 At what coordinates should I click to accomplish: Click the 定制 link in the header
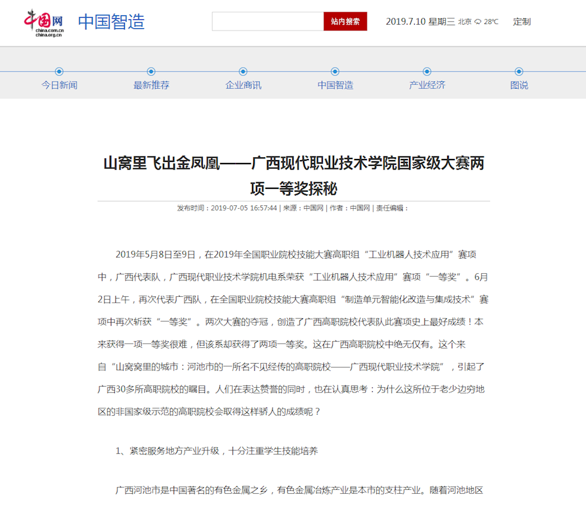[522, 22]
